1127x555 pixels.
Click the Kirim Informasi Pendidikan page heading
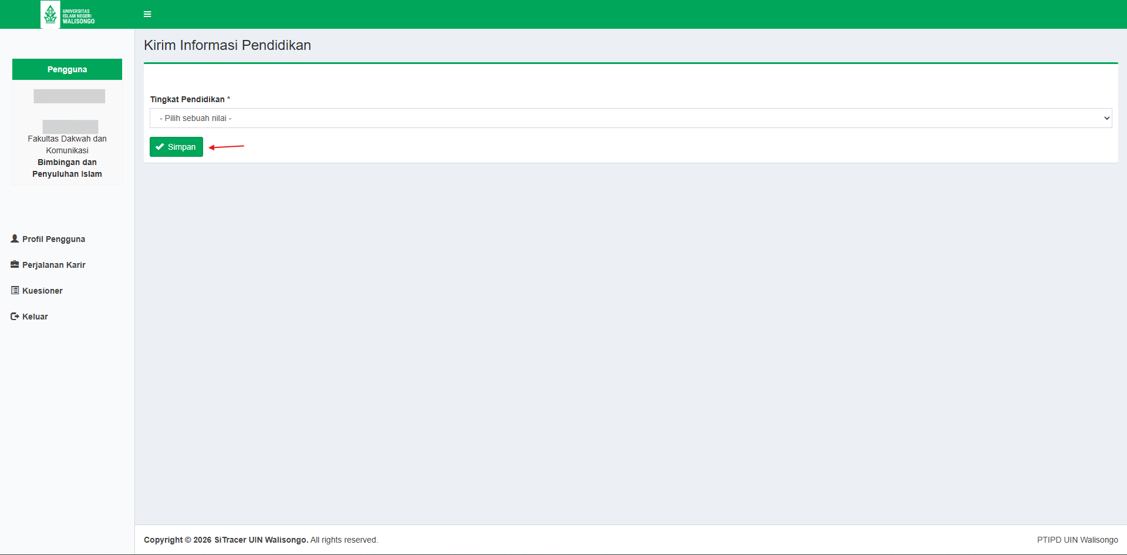pyautogui.click(x=227, y=45)
